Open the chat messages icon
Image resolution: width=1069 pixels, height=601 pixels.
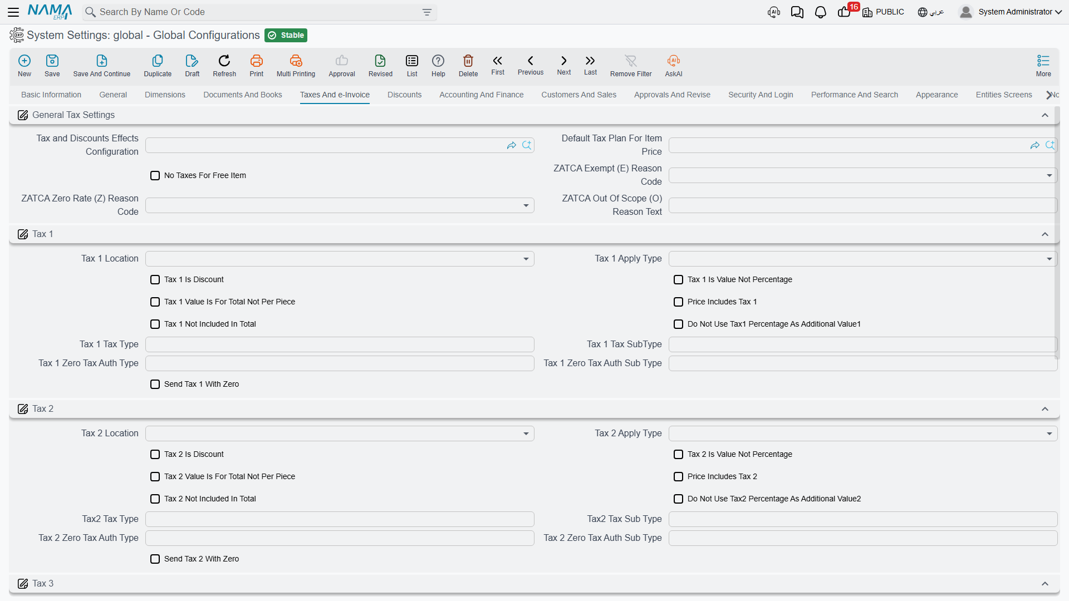pyautogui.click(x=797, y=12)
